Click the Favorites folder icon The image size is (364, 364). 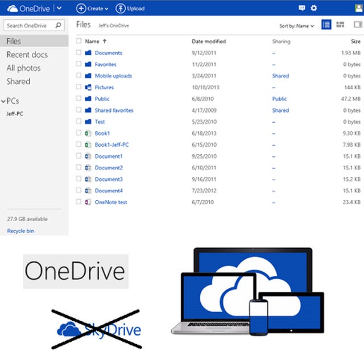coord(88,64)
